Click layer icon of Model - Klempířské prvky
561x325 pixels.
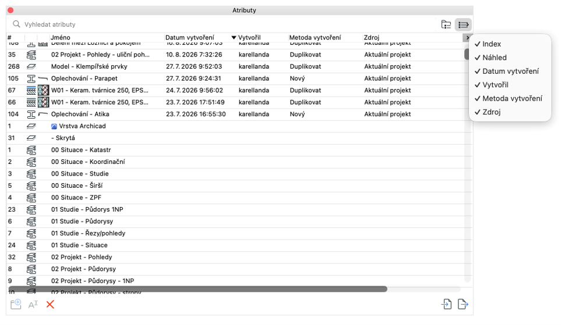point(31,66)
